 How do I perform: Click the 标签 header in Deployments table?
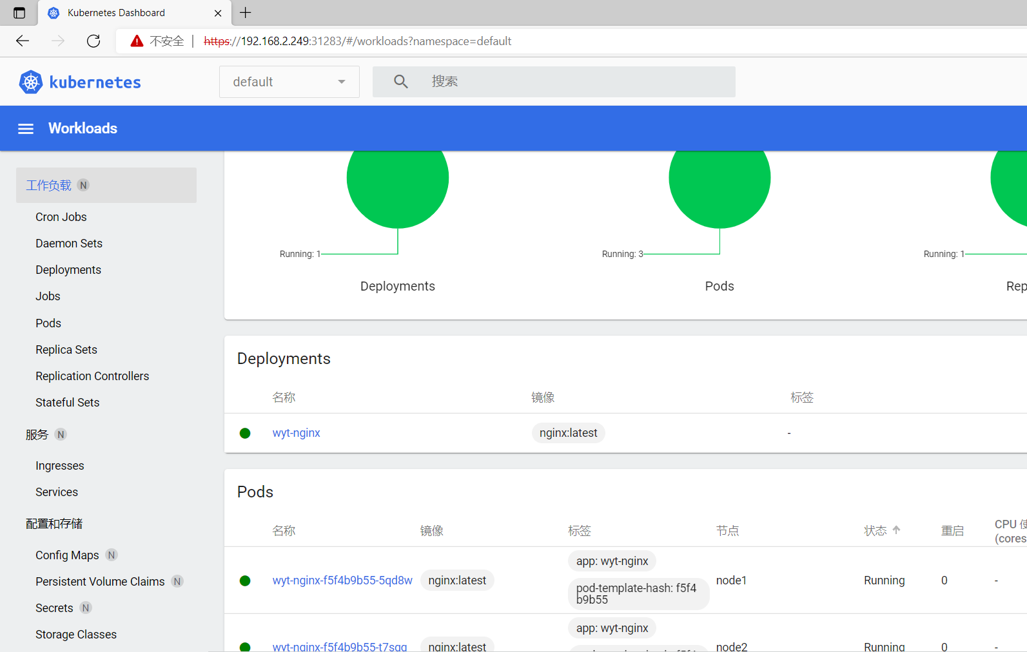802,398
